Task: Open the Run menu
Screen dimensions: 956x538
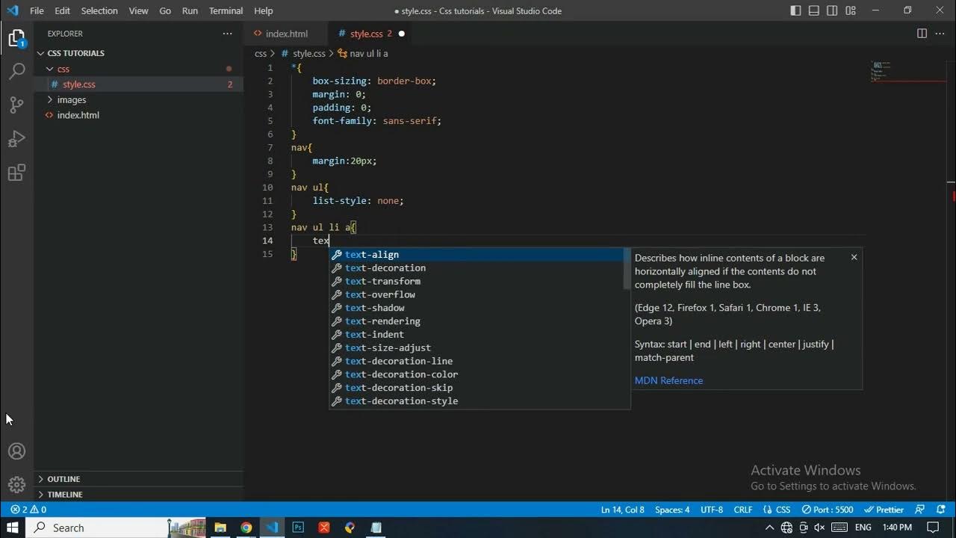Action: click(190, 10)
